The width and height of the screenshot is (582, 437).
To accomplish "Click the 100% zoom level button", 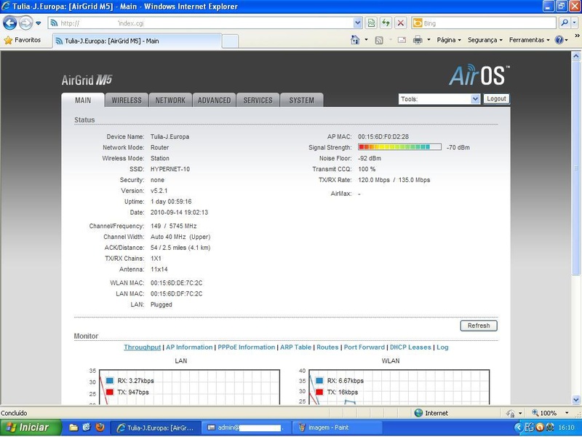I will [x=544, y=413].
